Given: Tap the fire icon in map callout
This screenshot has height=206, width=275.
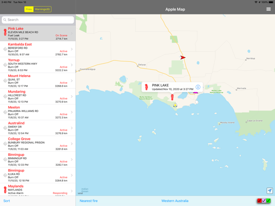Looking at the screenshot, I should (x=146, y=87).
